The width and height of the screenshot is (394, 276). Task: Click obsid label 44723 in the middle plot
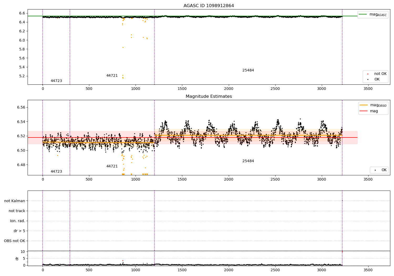point(56,172)
